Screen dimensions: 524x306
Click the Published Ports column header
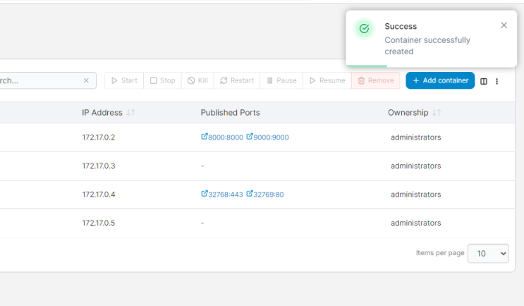click(x=230, y=113)
